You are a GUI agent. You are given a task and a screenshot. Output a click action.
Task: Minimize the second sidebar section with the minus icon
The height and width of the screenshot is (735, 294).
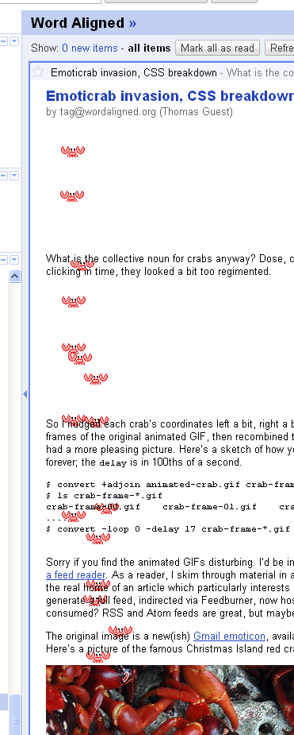4,176
